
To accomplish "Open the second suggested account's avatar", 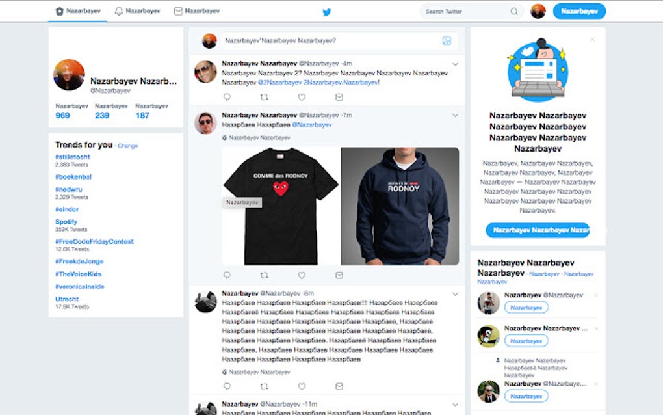I will 488,336.
